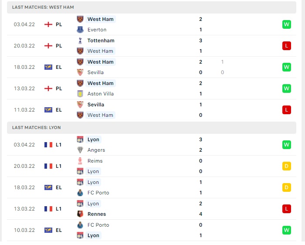The image size is (305, 245).
Task: Click the Aston Villa crest icon
Action: point(80,94)
